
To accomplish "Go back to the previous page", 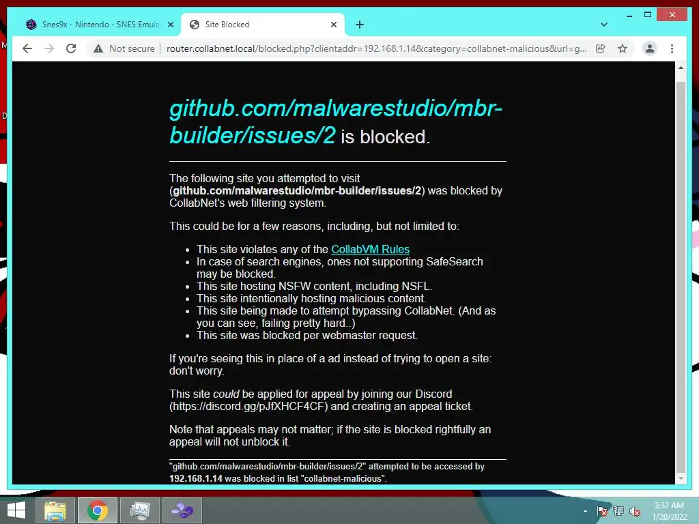I will (x=27, y=48).
